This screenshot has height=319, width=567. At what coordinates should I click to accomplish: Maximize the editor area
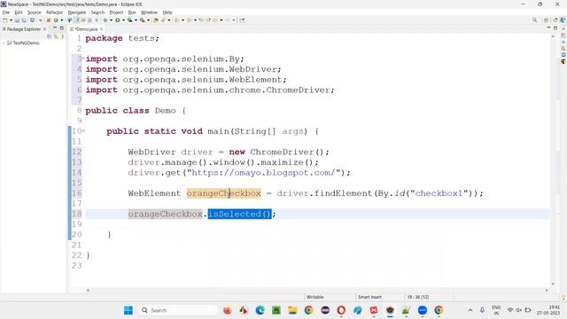(x=555, y=27)
